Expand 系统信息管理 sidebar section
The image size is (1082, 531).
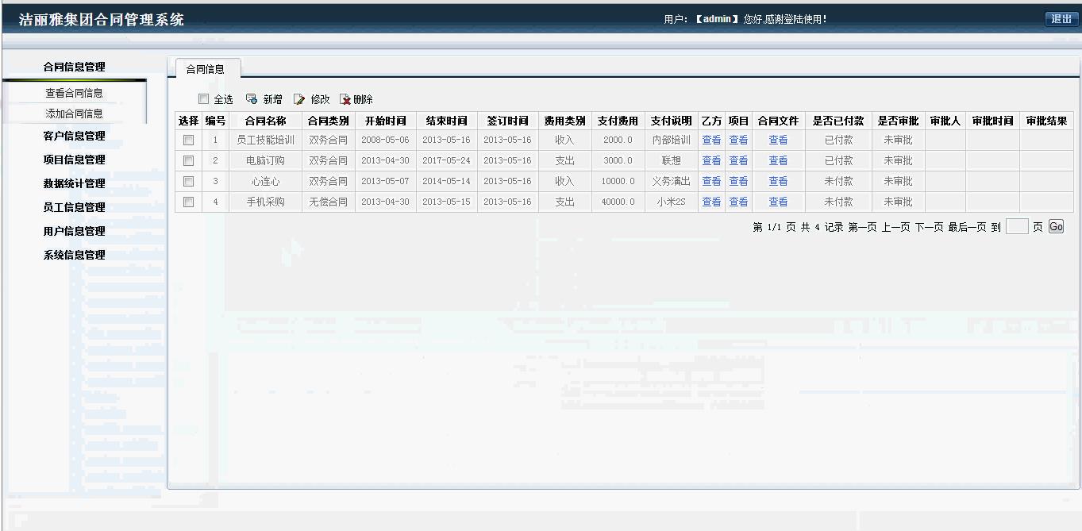(74, 255)
